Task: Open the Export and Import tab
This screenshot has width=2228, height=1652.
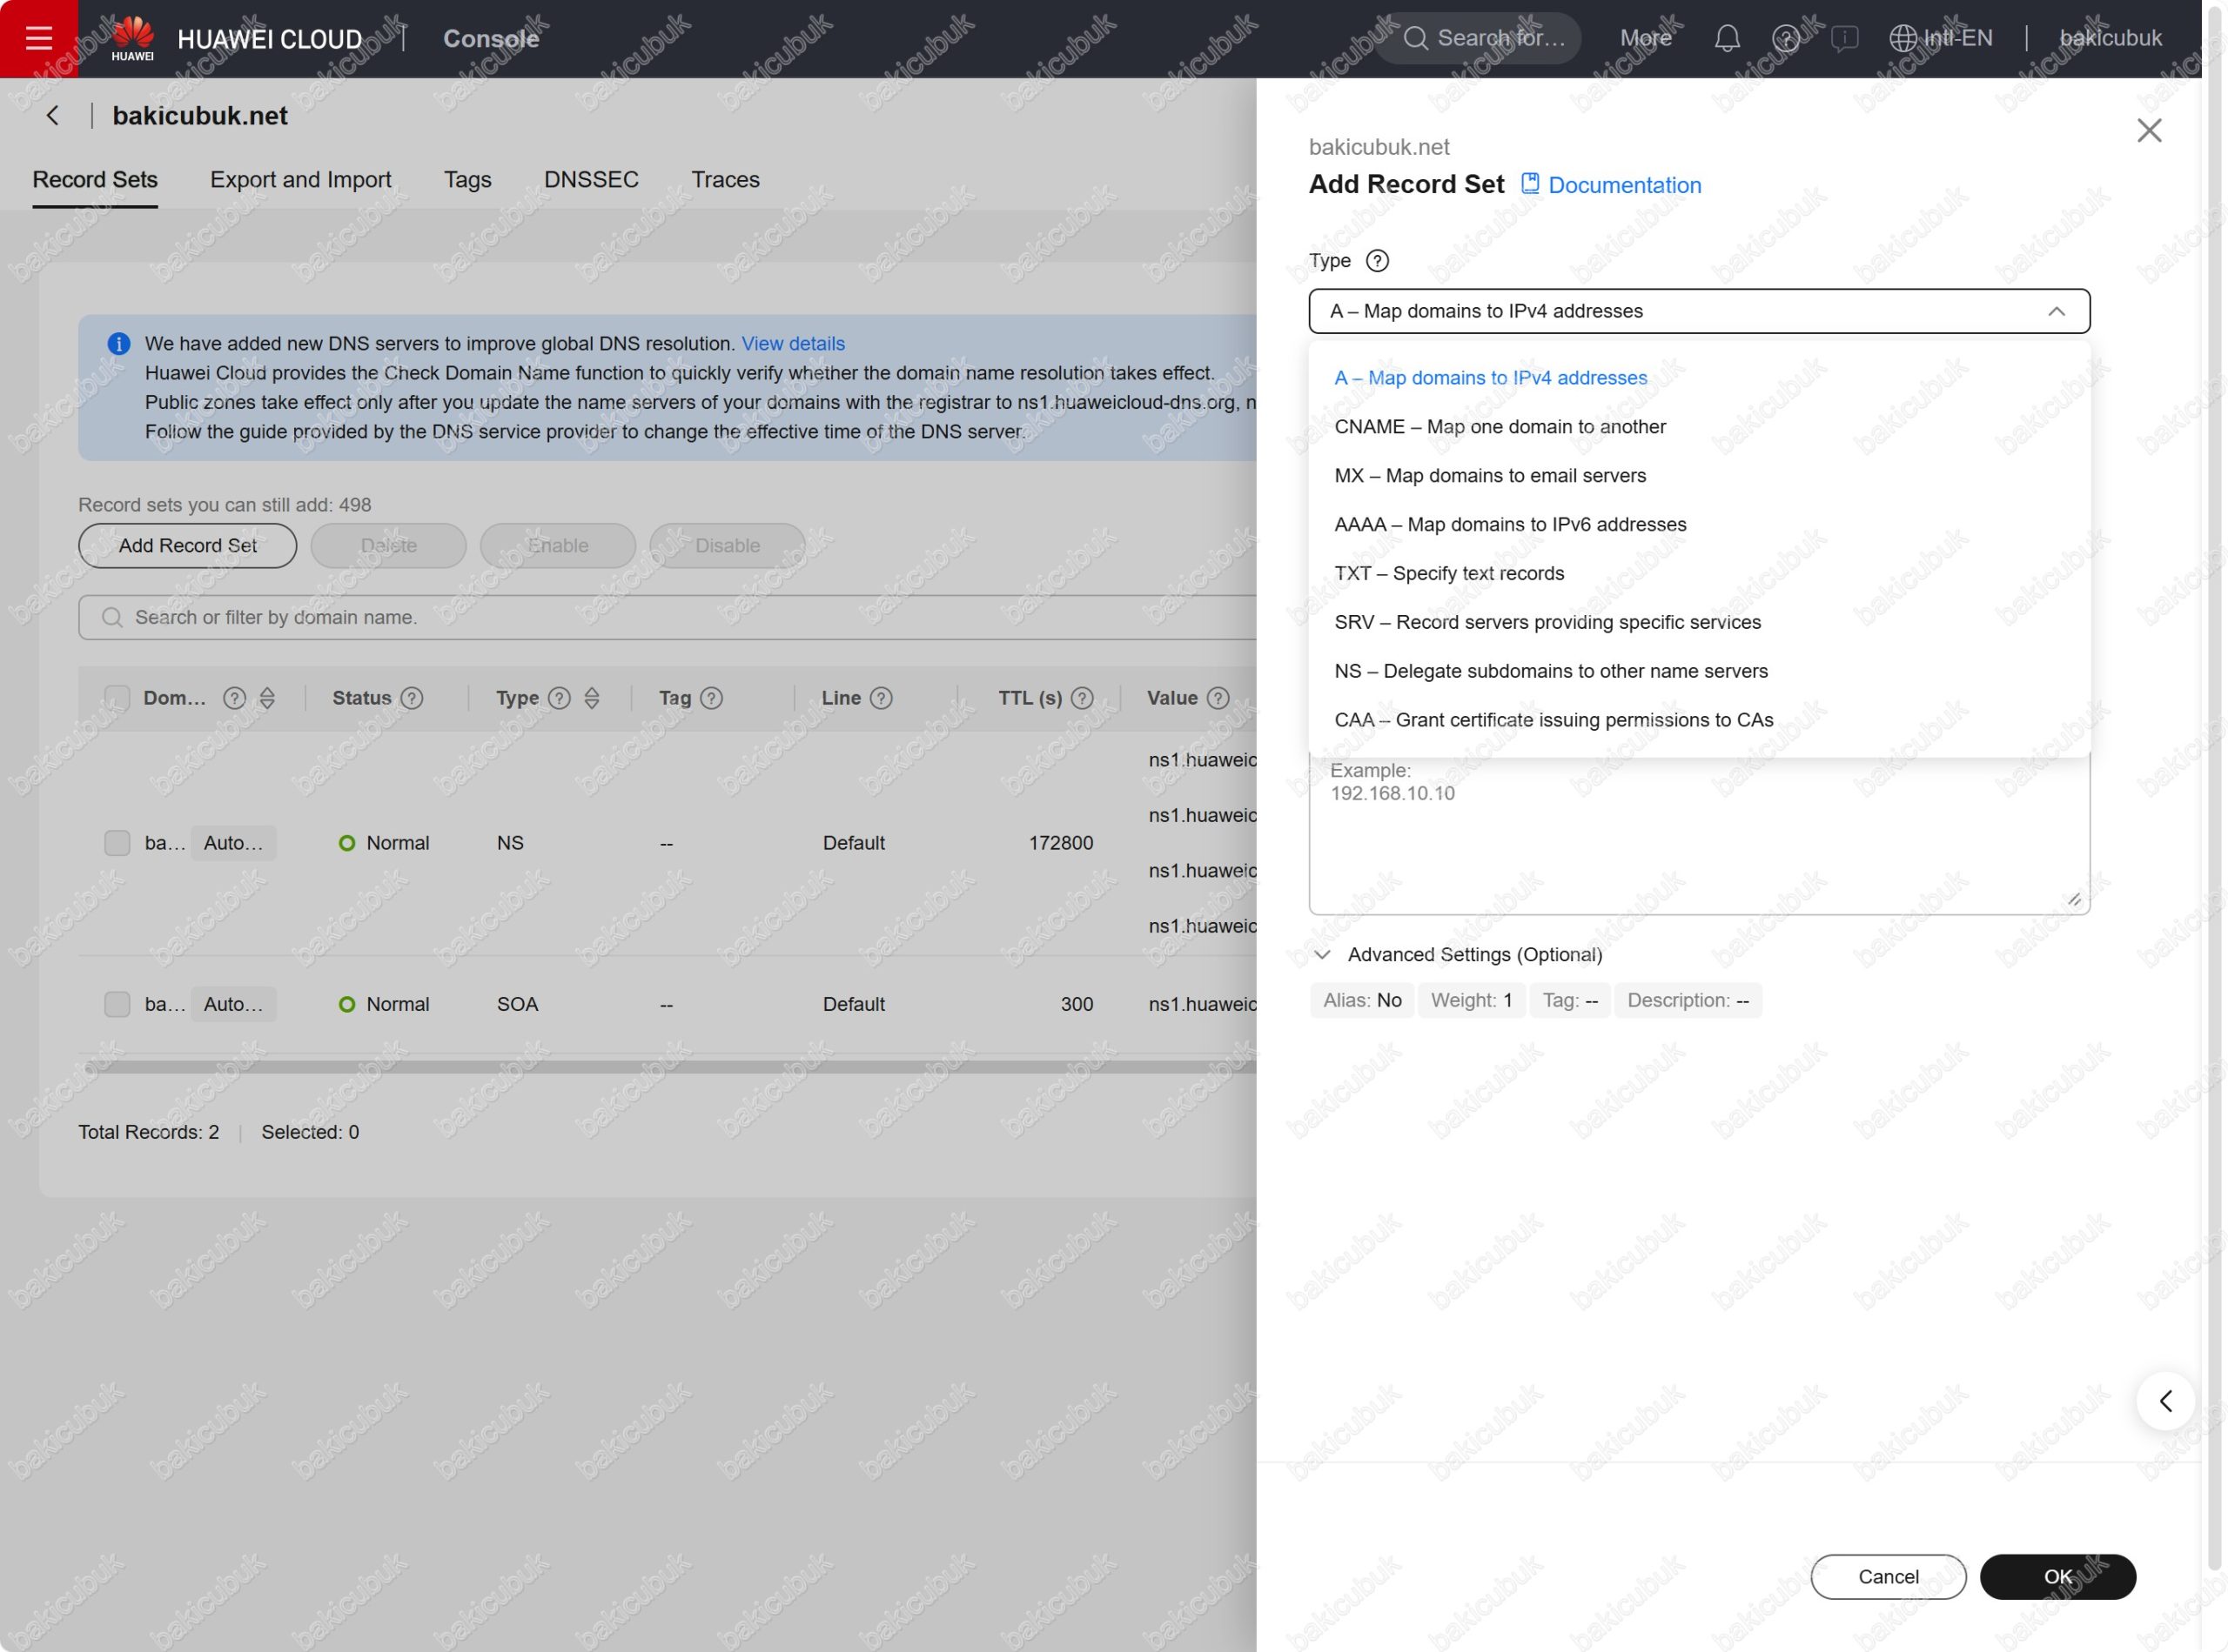Action: (x=300, y=180)
